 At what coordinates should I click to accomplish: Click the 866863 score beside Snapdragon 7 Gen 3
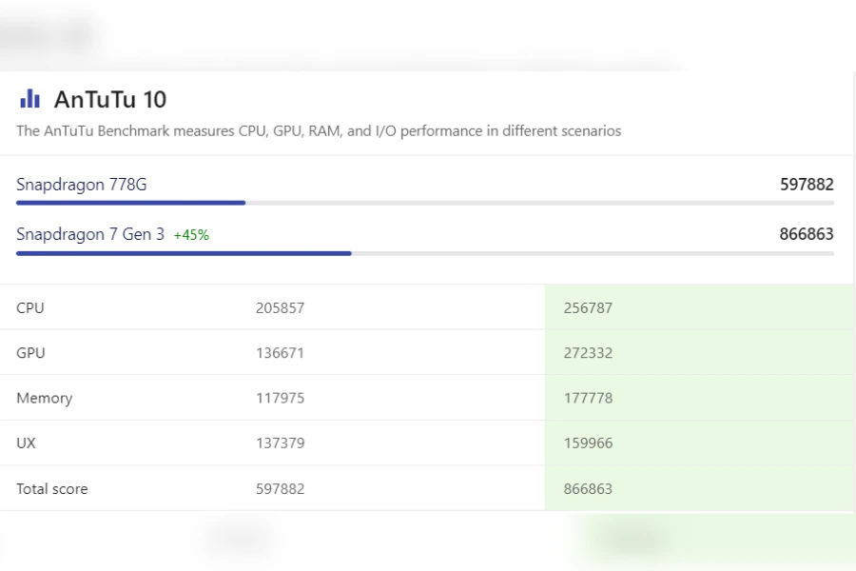[806, 234]
